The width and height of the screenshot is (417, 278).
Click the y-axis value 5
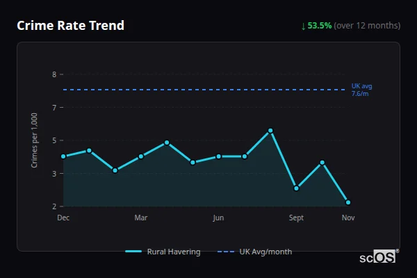(54, 140)
